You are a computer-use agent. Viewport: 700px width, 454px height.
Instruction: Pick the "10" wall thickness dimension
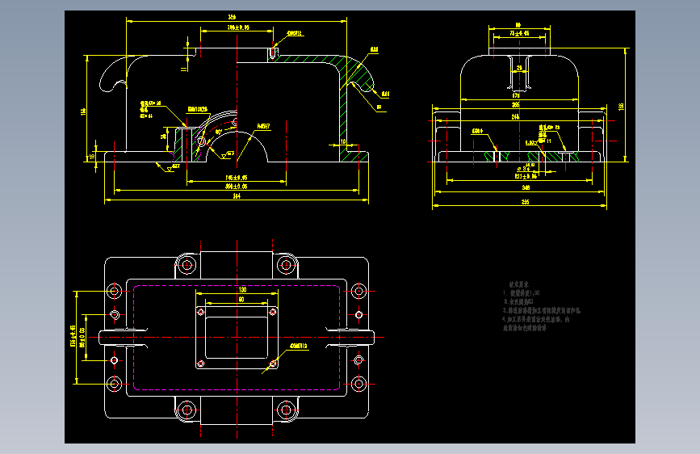pyautogui.click(x=342, y=141)
